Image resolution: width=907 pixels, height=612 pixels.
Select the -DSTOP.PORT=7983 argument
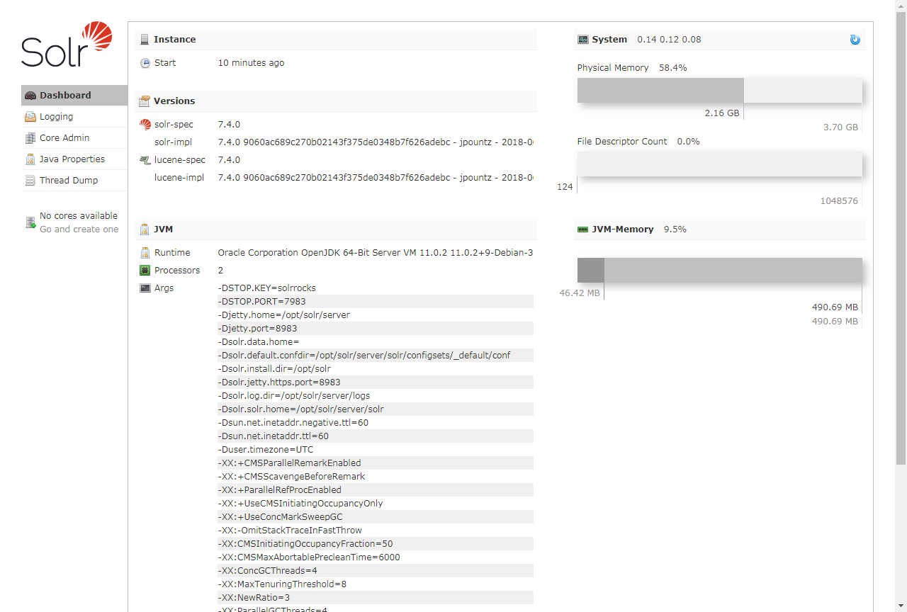[262, 302]
